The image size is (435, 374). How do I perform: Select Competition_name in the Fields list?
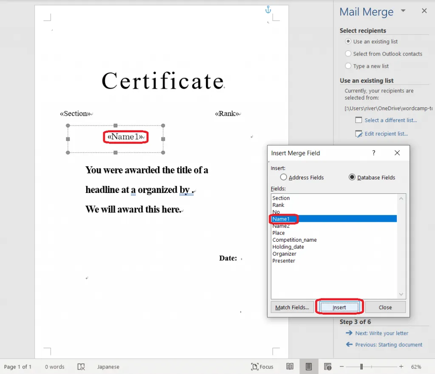pos(294,240)
